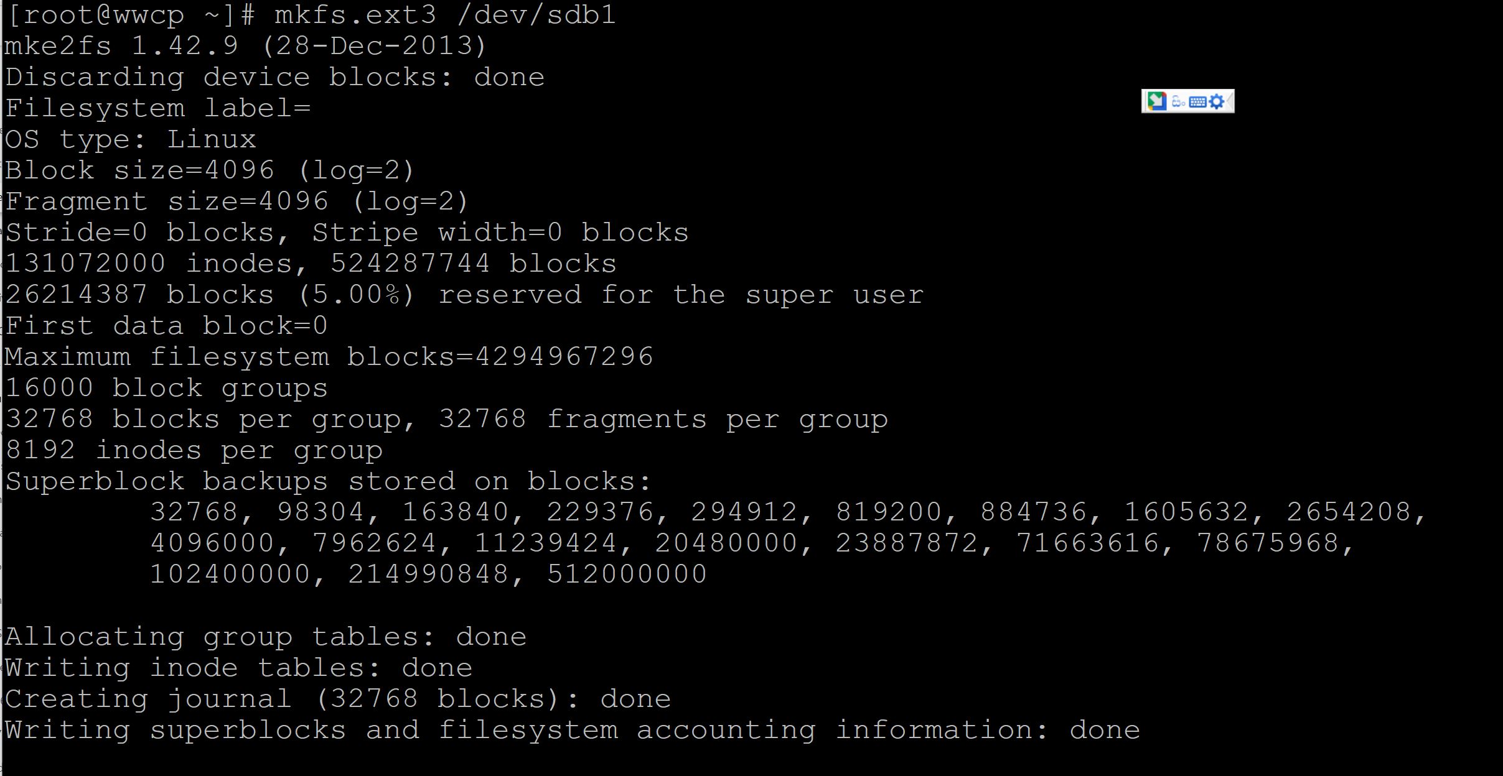Click the 'Discarding device blocks: done' line
This screenshot has width=1503, height=776.
point(274,77)
